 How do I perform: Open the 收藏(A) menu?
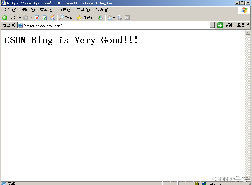click(x=65, y=10)
